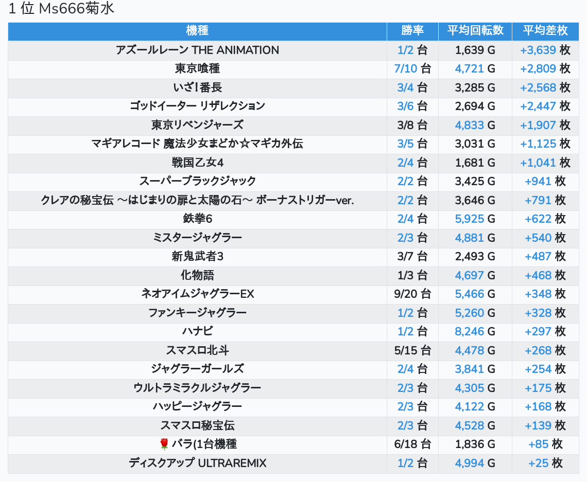
Task: Open the 5,466 link for ネオアイムジャグラーEX
Action: pos(469,294)
